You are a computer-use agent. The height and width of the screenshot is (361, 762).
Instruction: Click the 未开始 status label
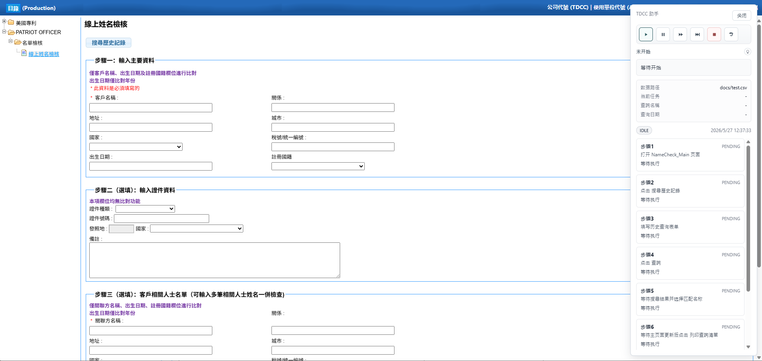pyautogui.click(x=643, y=52)
